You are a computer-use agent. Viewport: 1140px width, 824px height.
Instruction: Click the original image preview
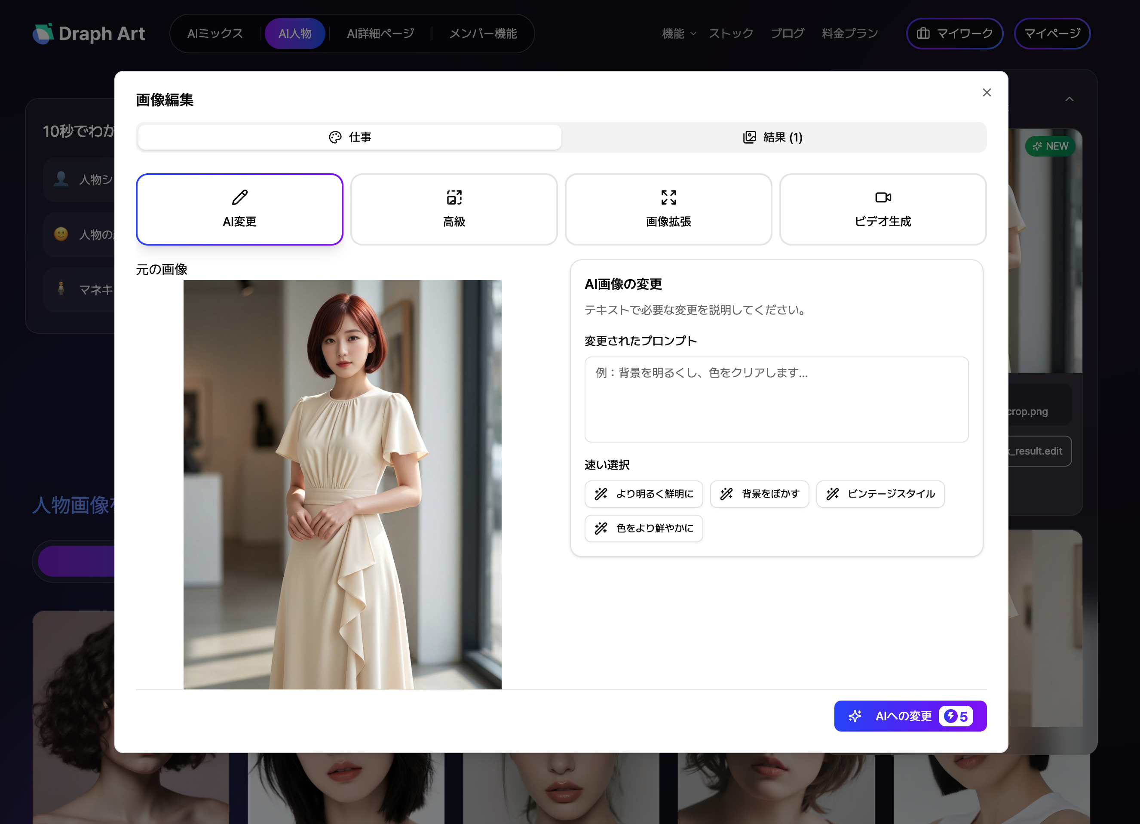tap(342, 484)
